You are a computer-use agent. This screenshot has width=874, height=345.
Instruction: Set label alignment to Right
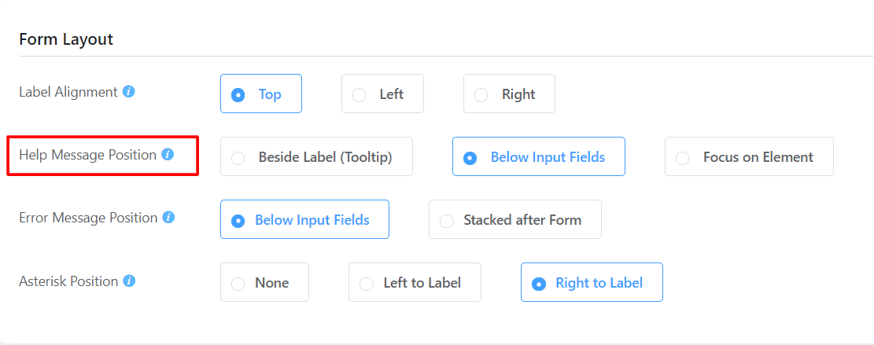509,94
